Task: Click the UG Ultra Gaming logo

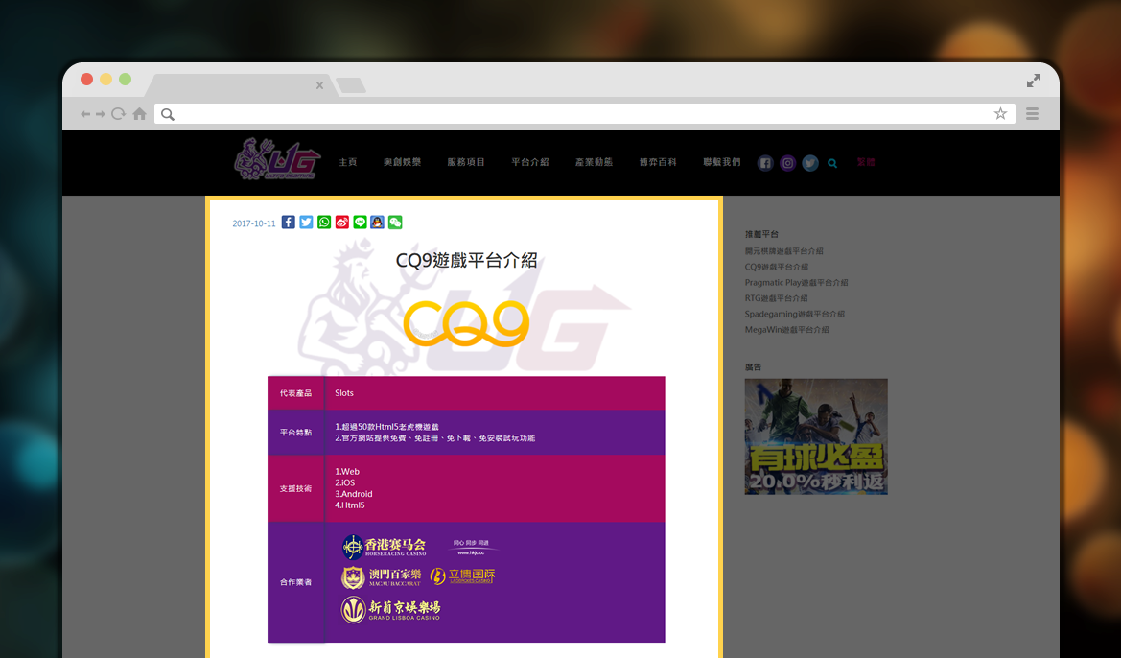Action: (x=277, y=159)
